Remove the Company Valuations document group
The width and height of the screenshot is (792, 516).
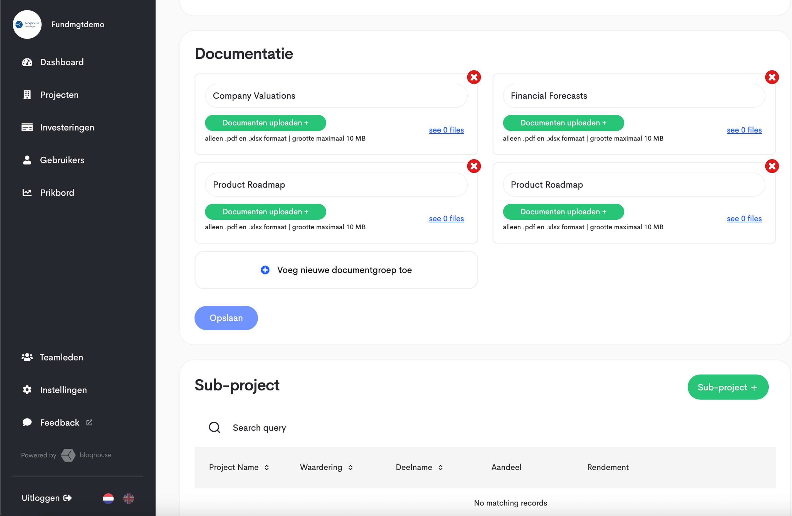474,77
